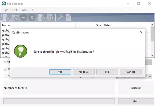Open the View menu
The image size is (155, 106).
(x=25, y=10)
